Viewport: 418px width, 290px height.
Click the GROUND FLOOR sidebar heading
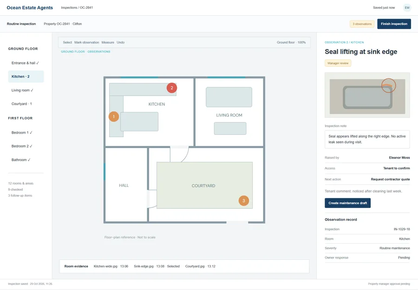[x=23, y=49]
